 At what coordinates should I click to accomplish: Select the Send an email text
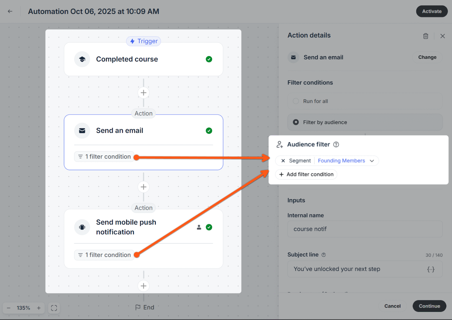[120, 131]
